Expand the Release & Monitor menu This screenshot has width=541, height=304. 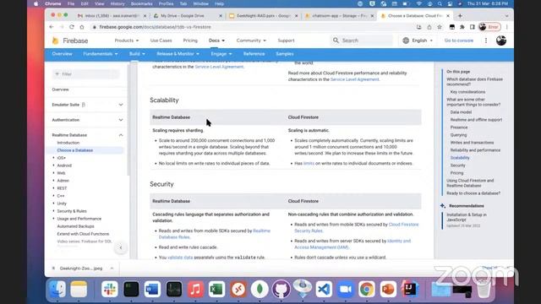[178, 54]
